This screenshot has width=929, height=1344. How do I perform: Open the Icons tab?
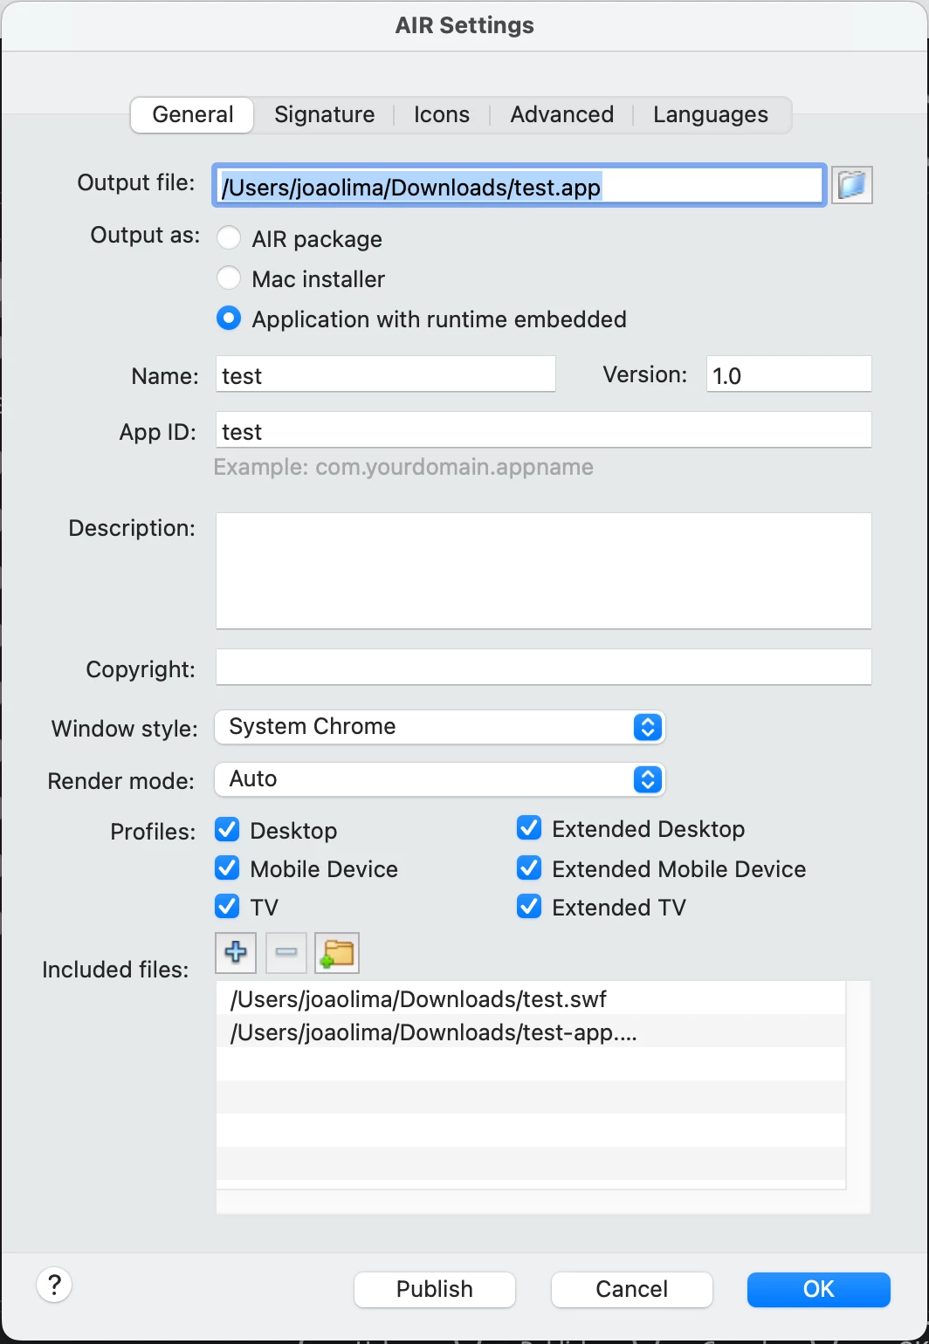tap(441, 114)
